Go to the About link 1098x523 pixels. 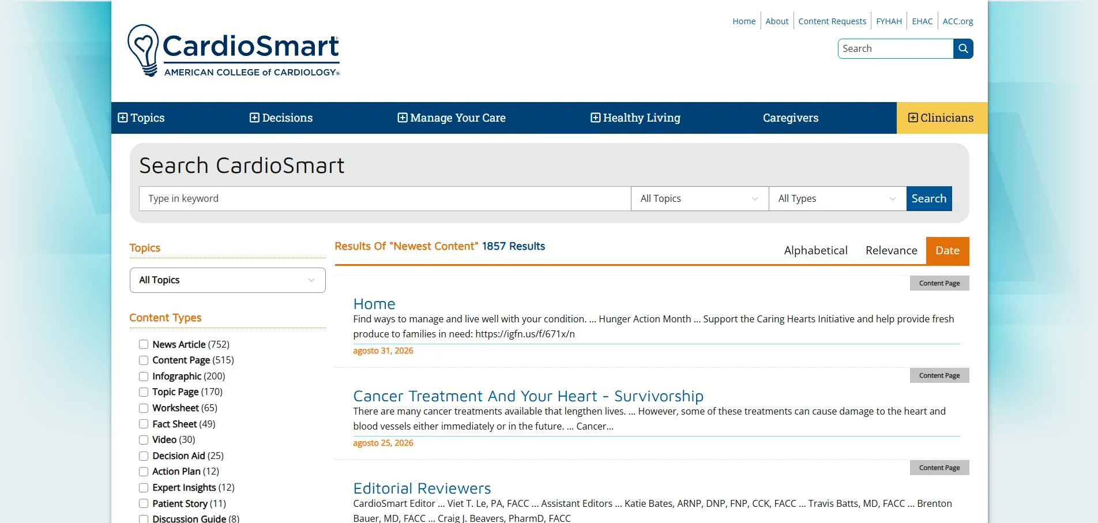(777, 21)
